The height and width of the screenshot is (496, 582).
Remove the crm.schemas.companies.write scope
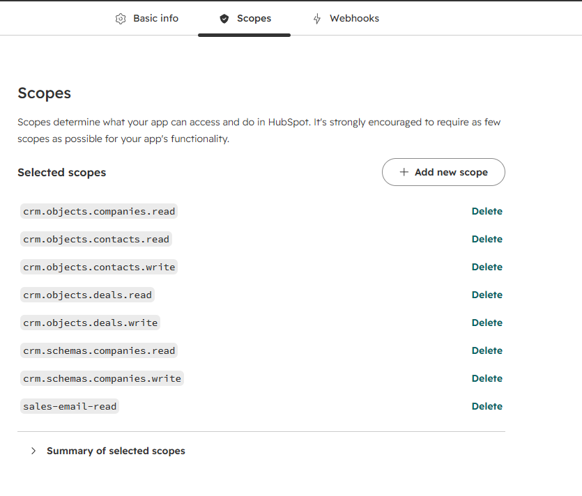(487, 378)
